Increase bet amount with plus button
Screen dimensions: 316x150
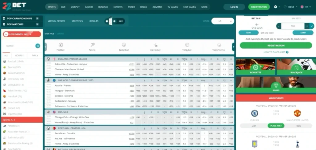pos(307,26)
